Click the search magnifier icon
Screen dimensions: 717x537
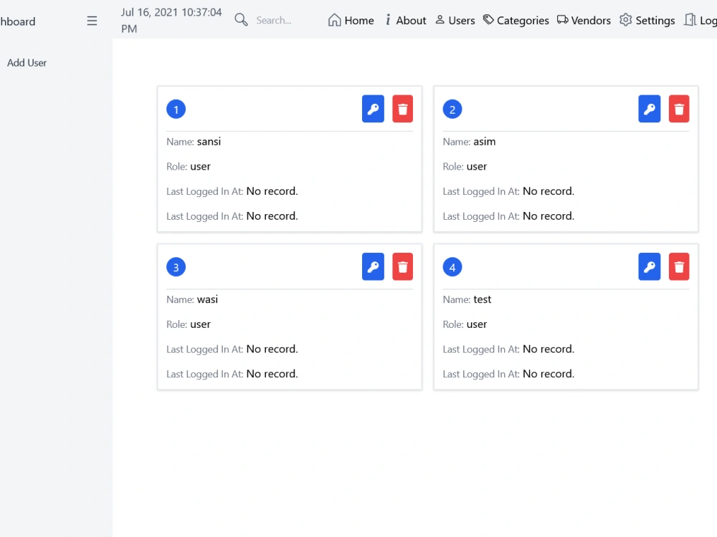[x=241, y=19]
